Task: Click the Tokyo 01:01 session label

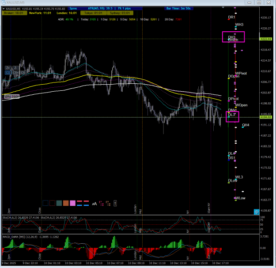Action: click(94, 13)
